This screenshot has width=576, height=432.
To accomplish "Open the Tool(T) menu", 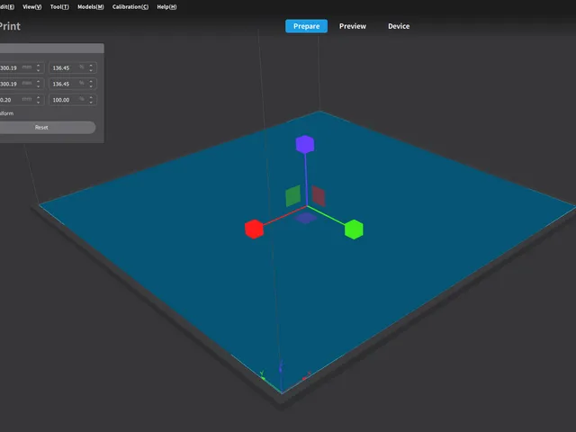I will click(x=59, y=7).
